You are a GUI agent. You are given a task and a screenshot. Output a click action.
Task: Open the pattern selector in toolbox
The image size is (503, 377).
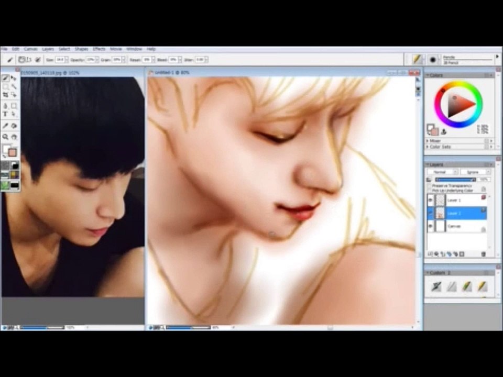click(5, 175)
